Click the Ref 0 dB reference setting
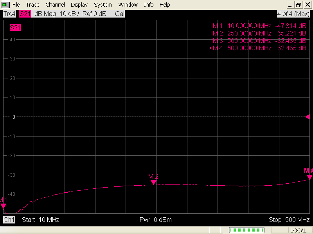This screenshot has height=234, width=313. [94, 14]
